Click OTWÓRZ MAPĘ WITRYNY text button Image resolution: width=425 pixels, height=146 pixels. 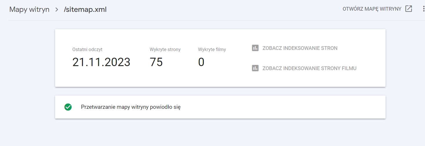click(372, 9)
